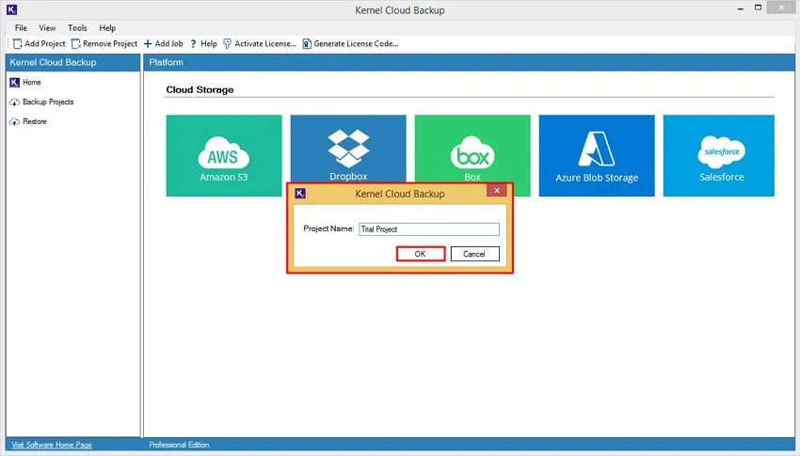
Task: Choose the Amazon S3 platform tile
Action: point(224,155)
